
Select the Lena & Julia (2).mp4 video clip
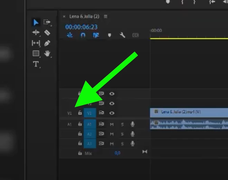(189, 112)
